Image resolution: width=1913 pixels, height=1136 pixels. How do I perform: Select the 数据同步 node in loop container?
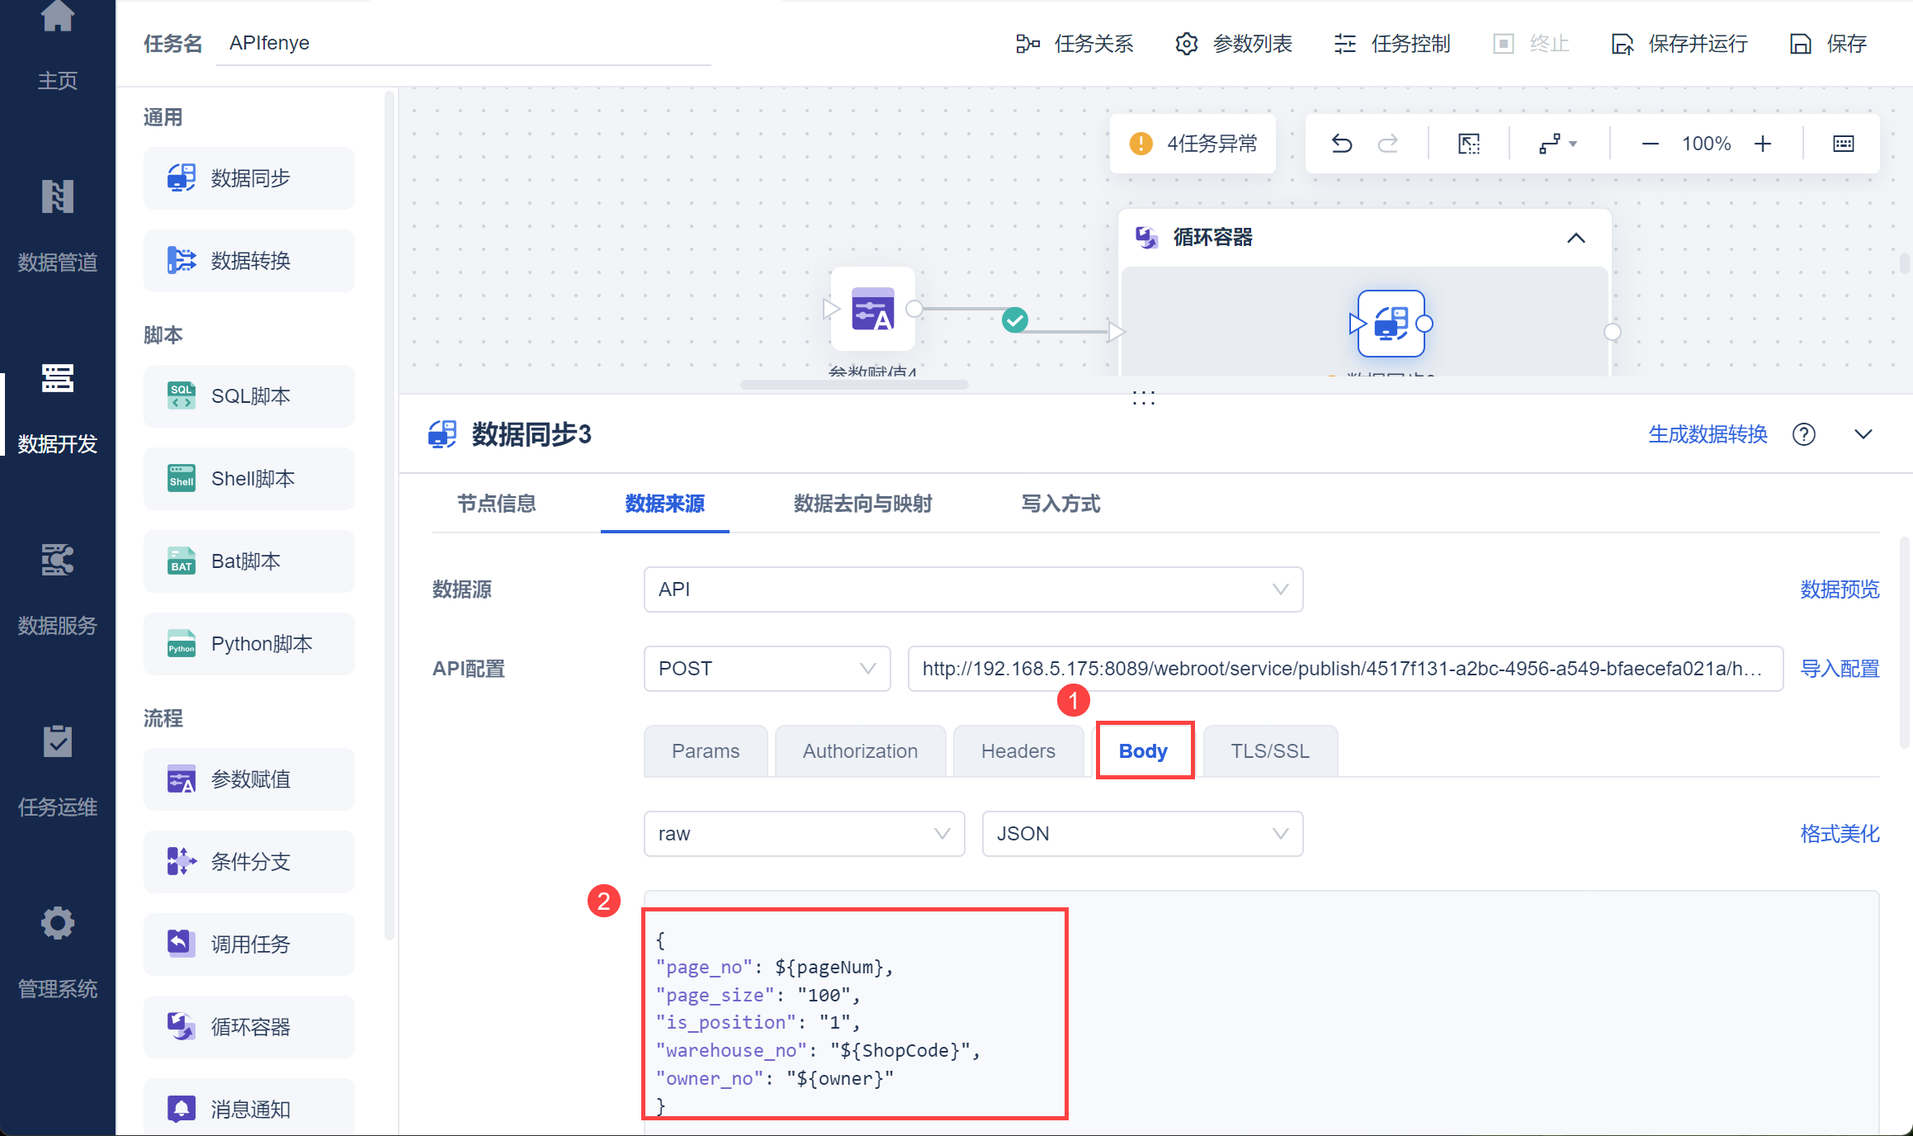pyautogui.click(x=1391, y=324)
